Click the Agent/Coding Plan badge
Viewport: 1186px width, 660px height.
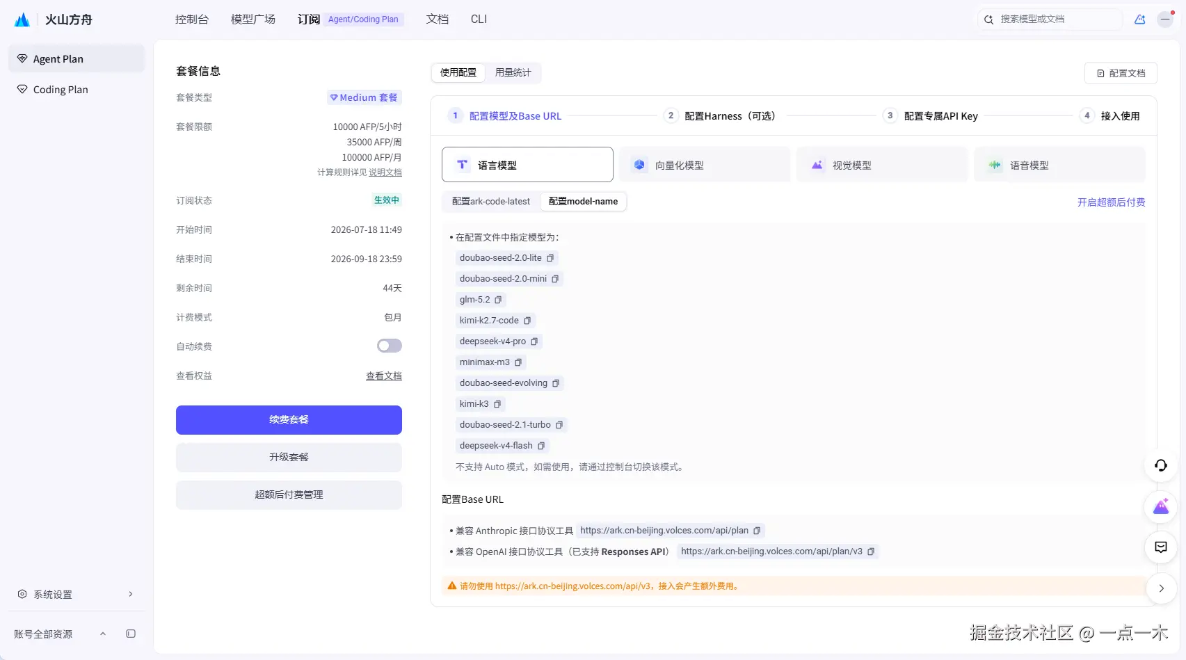coord(363,19)
